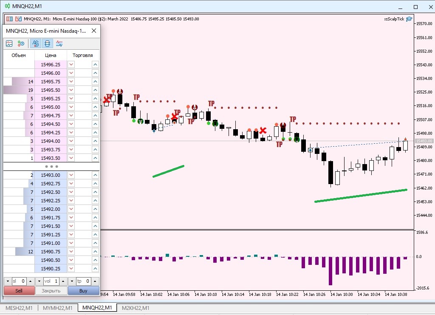The width and height of the screenshot is (435, 315).
Task: Place sell limit arrow at 15496.25 row
Action: tap(71, 64)
